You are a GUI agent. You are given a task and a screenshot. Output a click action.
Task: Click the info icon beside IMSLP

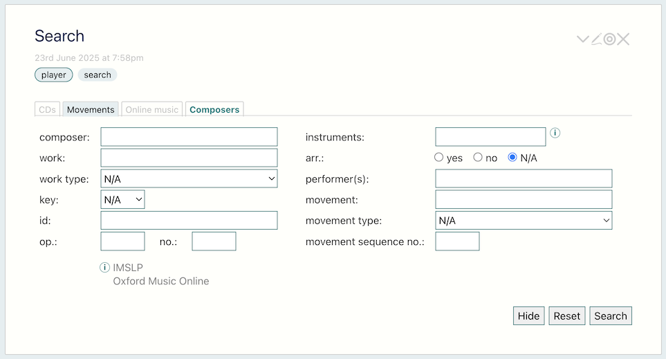pos(104,267)
